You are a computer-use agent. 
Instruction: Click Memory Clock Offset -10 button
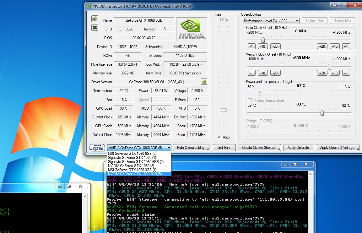(x=263, y=73)
